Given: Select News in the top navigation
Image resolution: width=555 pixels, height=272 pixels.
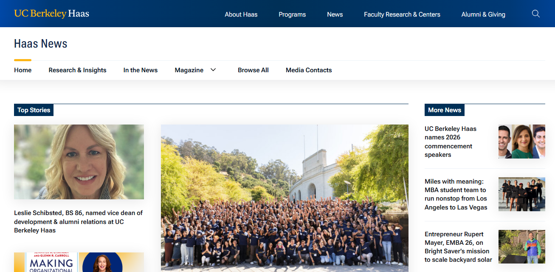Looking at the screenshot, I should [x=335, y=14].
